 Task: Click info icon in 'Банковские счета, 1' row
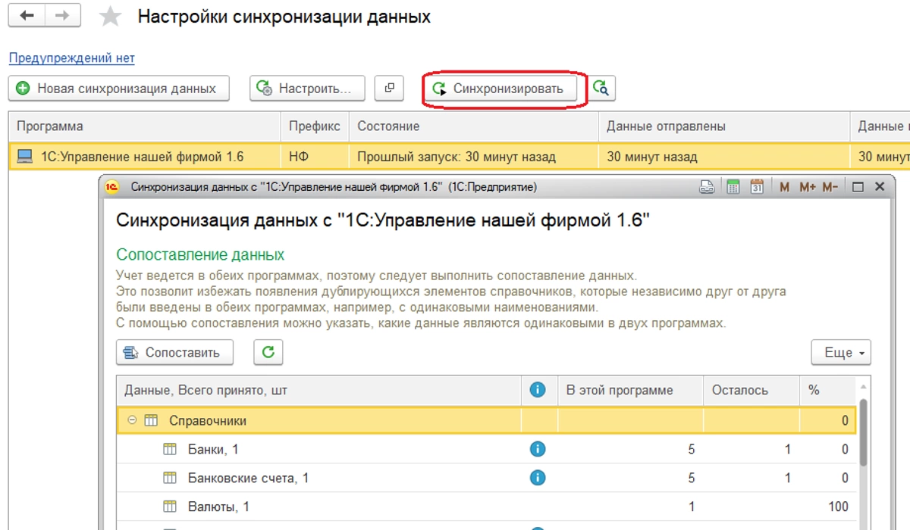point(538,478)
